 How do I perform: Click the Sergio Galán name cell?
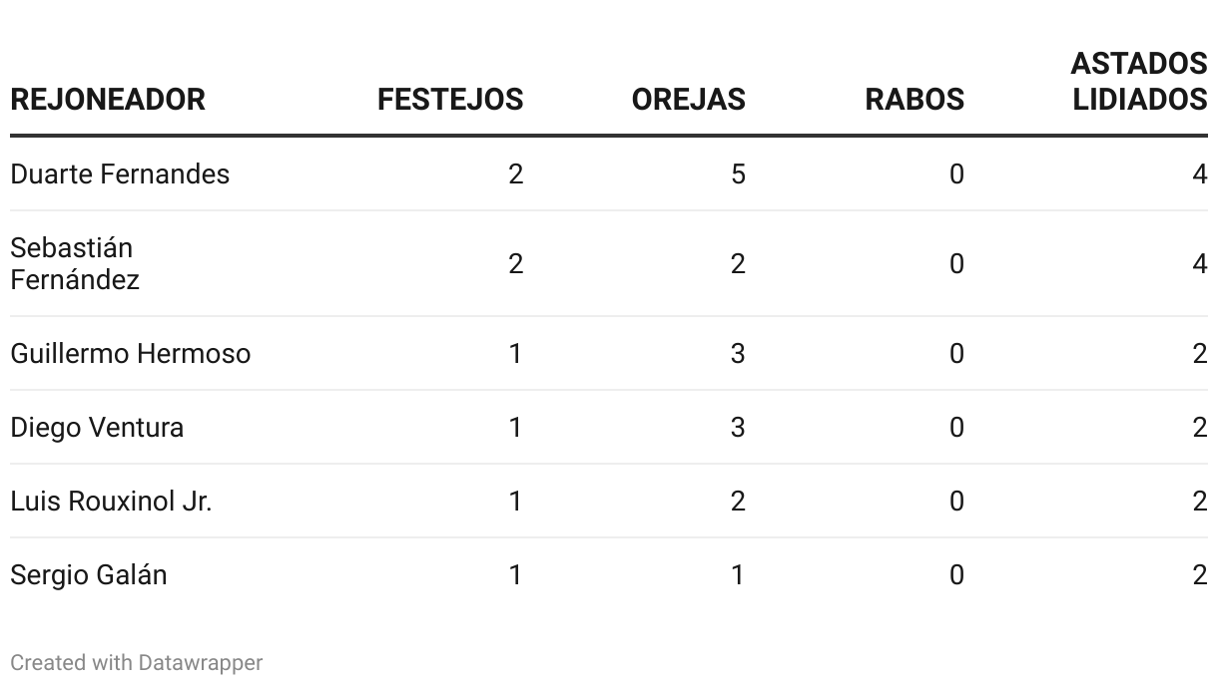point(89,575)
